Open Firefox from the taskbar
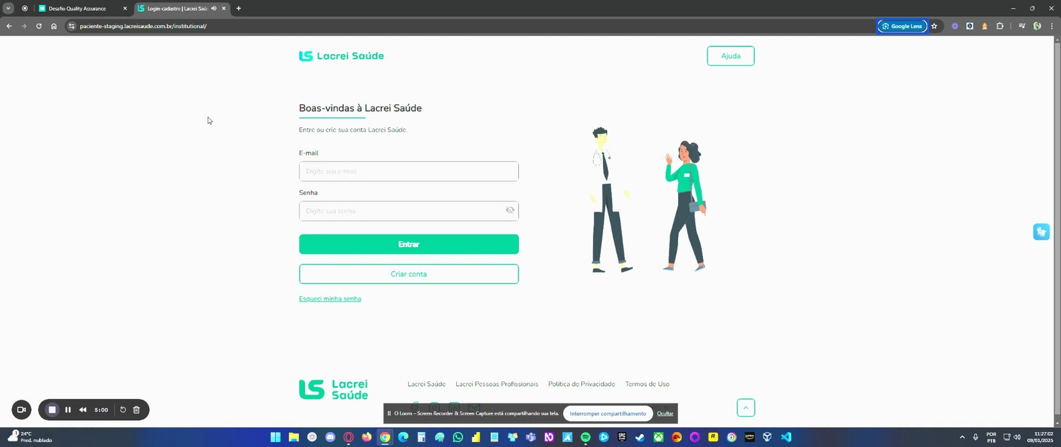 click(367, 437)
